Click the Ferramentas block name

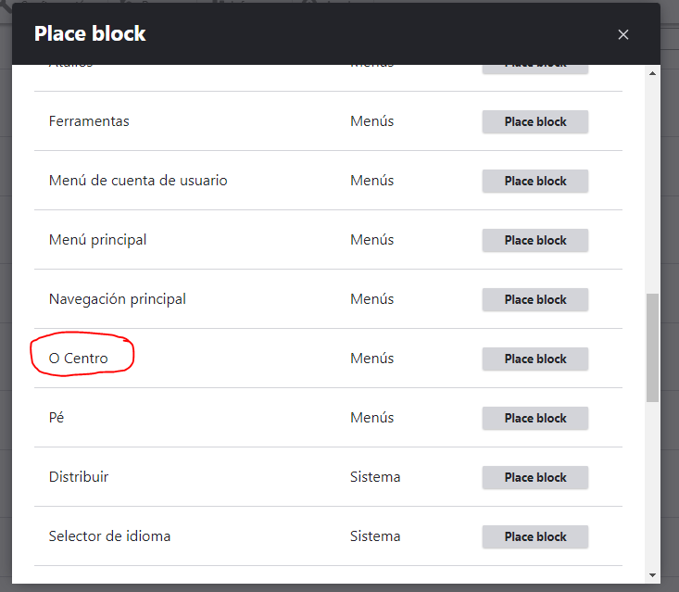pyautogui.click(x=89, y=121)
